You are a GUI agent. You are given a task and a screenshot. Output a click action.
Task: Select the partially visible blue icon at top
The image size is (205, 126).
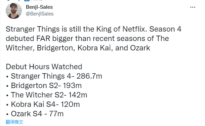click(x=27, y=1)
